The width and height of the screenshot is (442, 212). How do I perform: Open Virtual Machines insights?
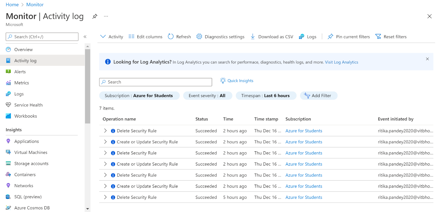(31, 153)
